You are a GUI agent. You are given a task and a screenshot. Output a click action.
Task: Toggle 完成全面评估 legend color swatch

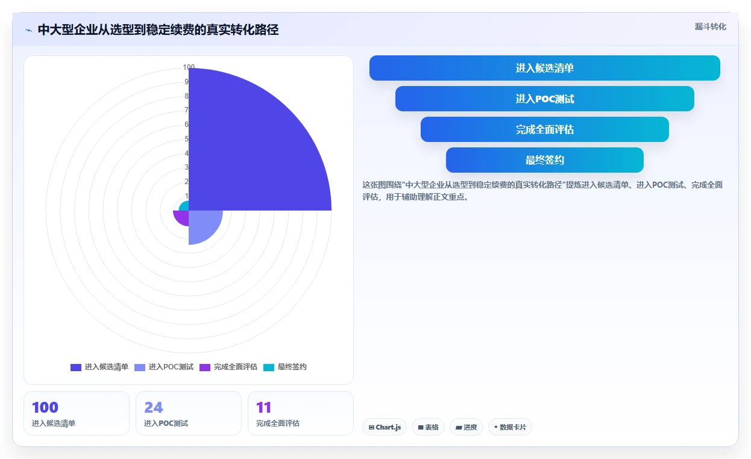point(205,367)
